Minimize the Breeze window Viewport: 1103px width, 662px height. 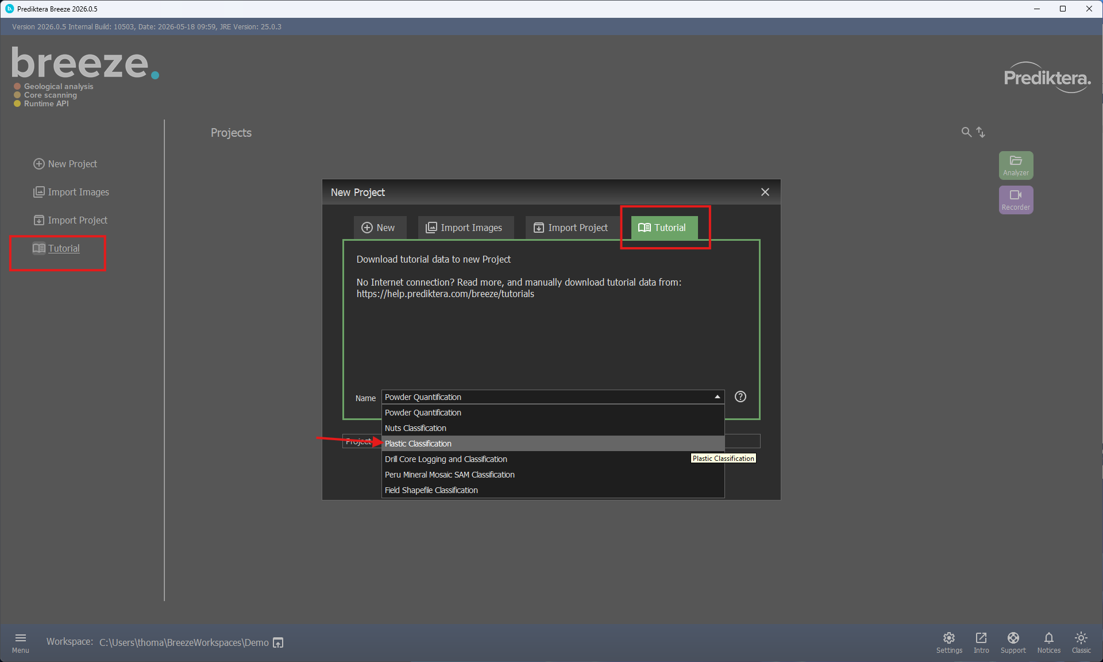(1037, 9)
